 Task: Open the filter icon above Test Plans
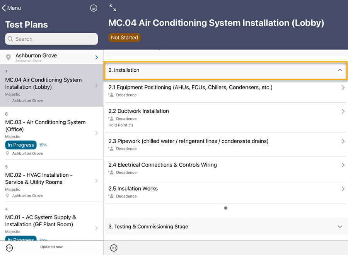94,8
